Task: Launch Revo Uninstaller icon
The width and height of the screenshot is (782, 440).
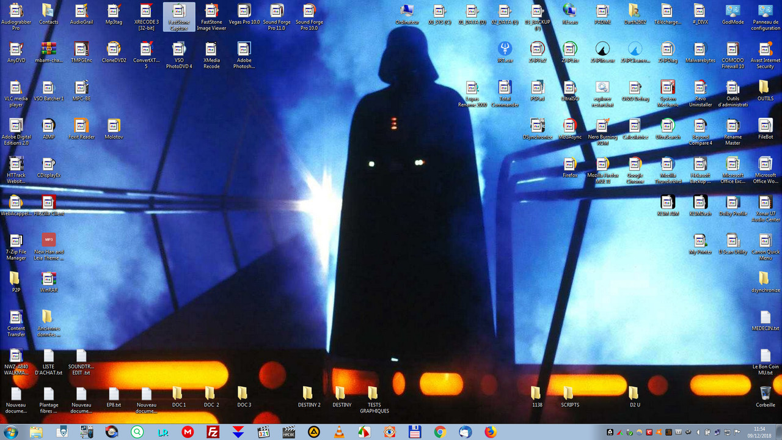Action: click(700, 94)
